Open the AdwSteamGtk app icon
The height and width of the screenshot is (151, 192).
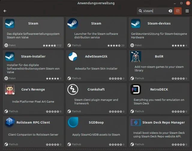tap(73, 56)
